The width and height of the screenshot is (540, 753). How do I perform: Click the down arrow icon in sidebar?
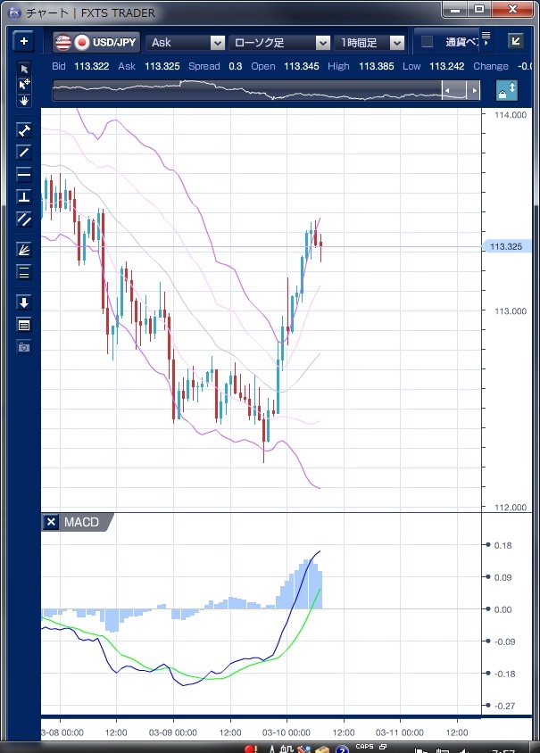24,302
